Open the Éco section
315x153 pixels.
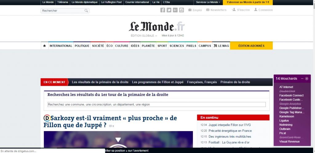(110, 46)
